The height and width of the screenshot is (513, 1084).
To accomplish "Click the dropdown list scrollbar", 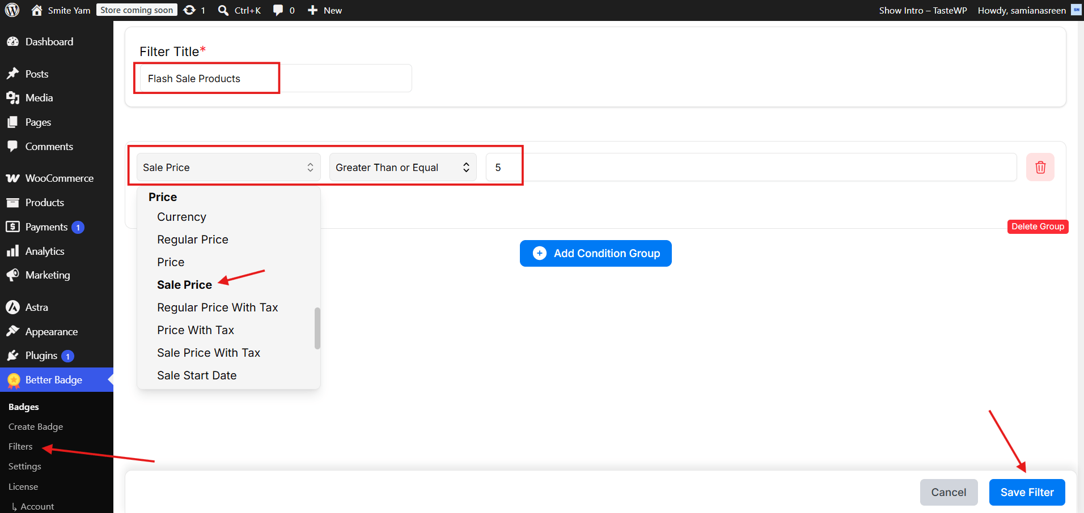I will click(317, 328).
